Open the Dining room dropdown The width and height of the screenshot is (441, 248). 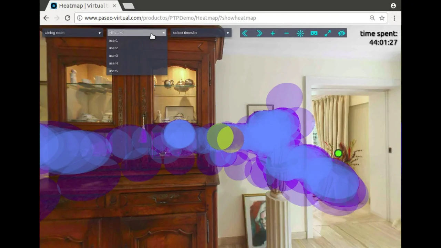73,33
